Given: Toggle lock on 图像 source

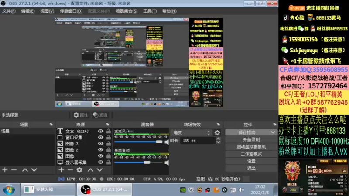Looking at the screenshot, I should pos(108,156).
